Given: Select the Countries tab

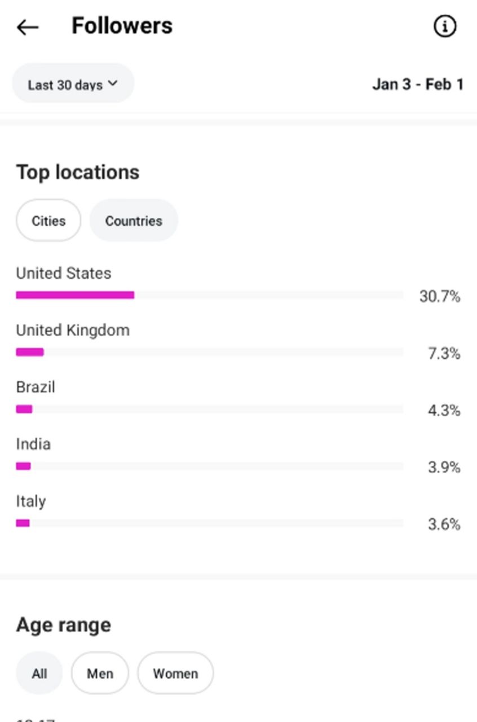Looking at the screenshot, I should point(134,221).
